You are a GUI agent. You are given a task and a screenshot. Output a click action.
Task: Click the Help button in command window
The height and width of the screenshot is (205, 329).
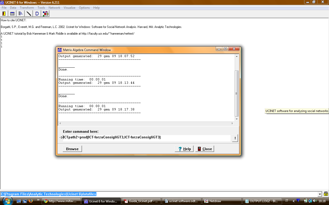[x=184, y=149]
